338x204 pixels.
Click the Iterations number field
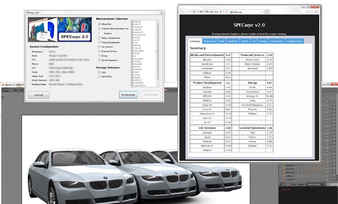(101, 33)
